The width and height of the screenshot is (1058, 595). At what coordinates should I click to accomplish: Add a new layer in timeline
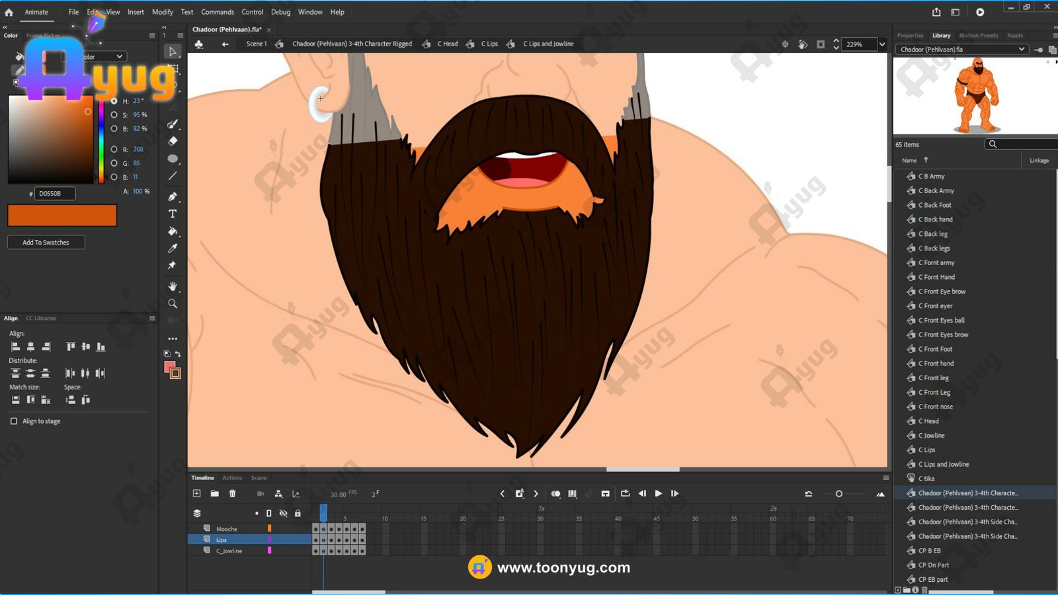click(196, 494)
